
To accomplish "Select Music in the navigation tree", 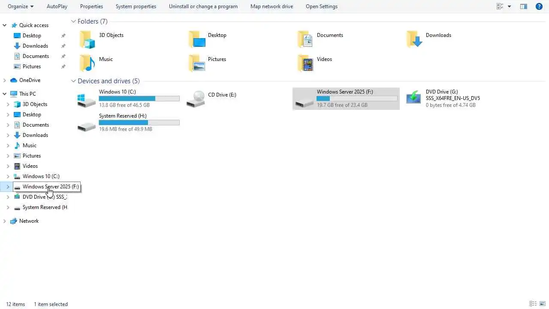I will click(x=30, y=145).
